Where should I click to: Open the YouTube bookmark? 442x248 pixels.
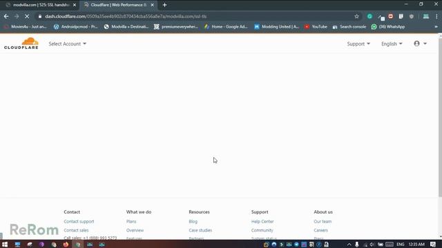(x=316, y=27)
